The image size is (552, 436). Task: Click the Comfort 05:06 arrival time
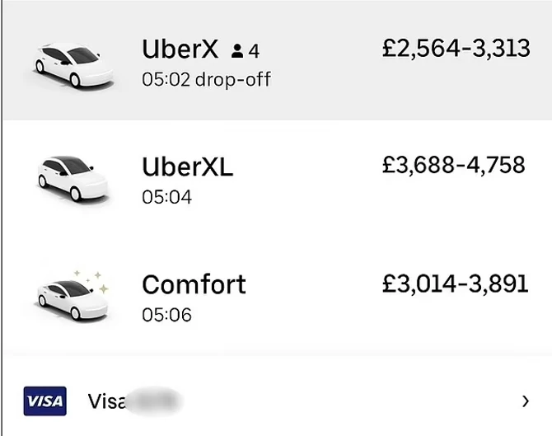[166, 315]
